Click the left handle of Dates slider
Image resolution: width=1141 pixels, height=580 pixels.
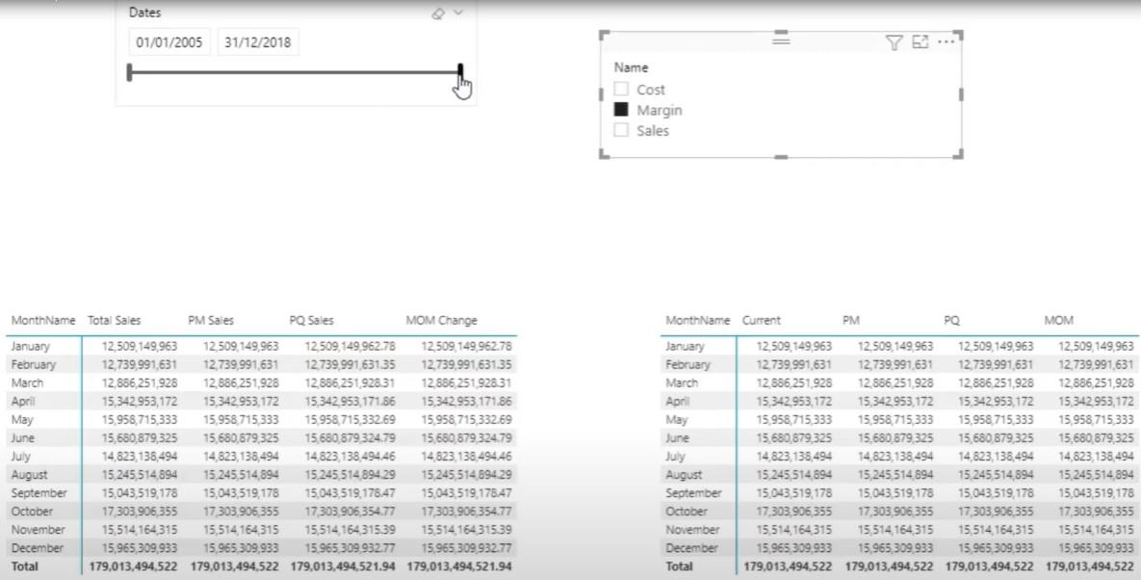[130, 72]
